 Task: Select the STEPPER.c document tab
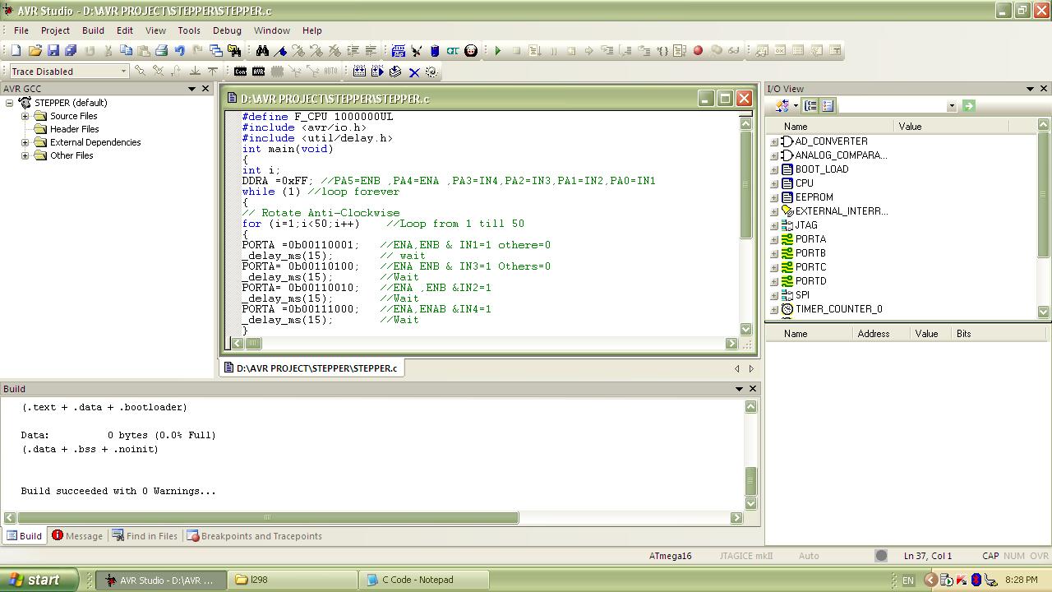tap(311, 368)
